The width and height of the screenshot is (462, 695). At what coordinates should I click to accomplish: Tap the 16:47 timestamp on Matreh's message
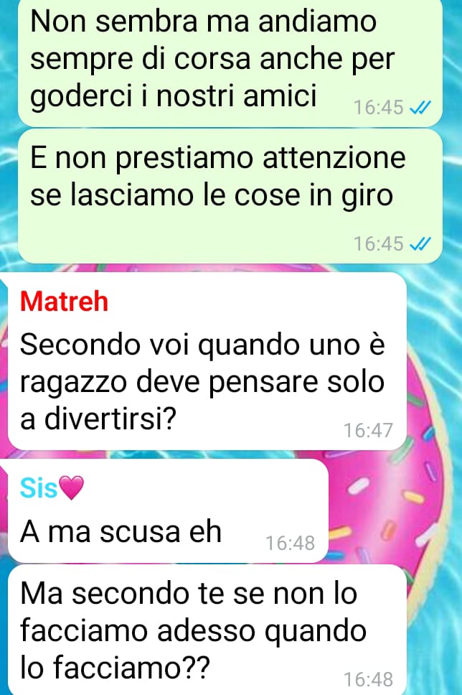click(x=368, y=430)
